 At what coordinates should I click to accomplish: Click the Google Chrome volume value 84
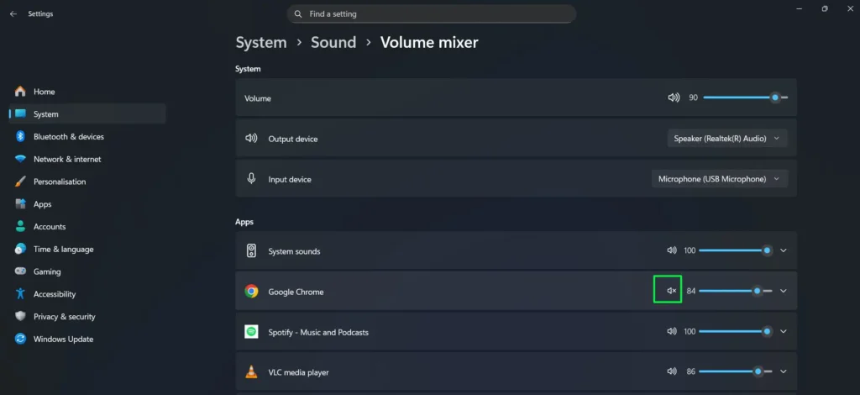691,292
